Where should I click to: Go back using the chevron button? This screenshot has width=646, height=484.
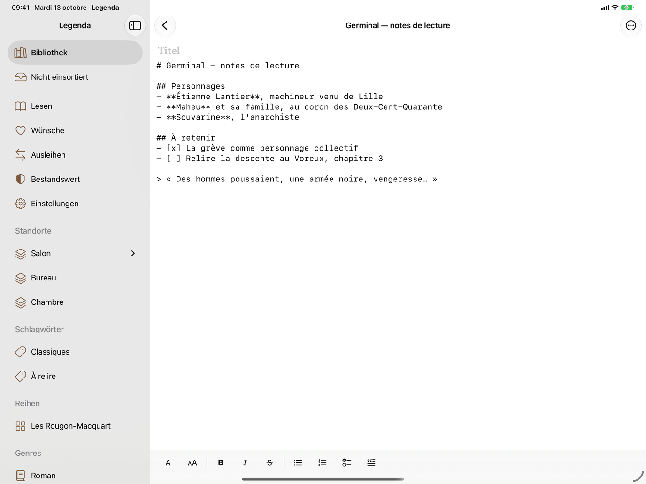tap(165, 25)
